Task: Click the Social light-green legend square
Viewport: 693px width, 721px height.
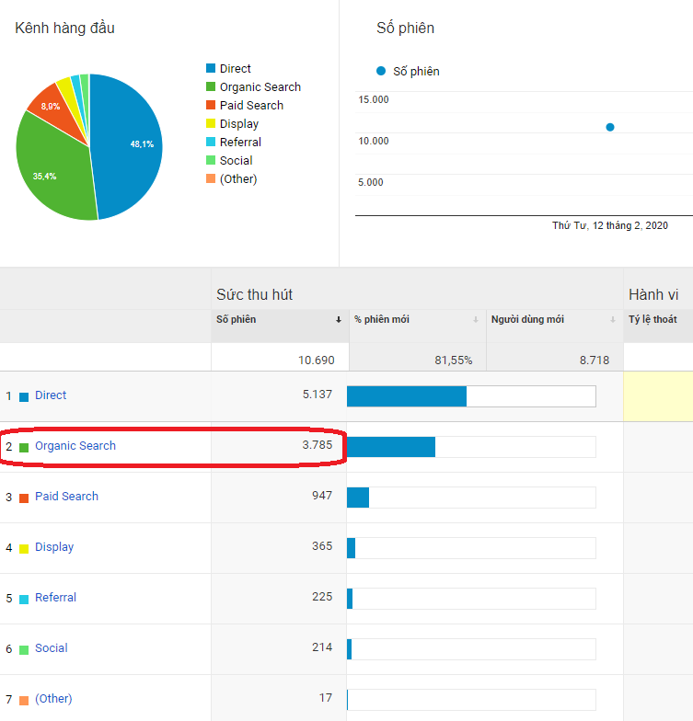Action: point(211,160)
